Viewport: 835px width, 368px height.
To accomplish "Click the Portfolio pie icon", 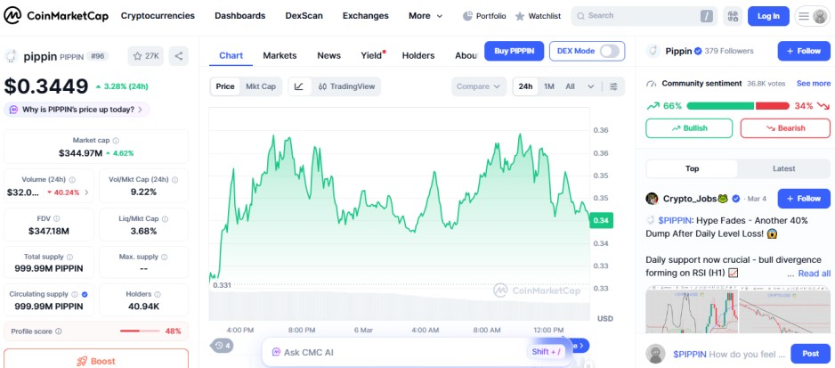I will pos(467,16).
